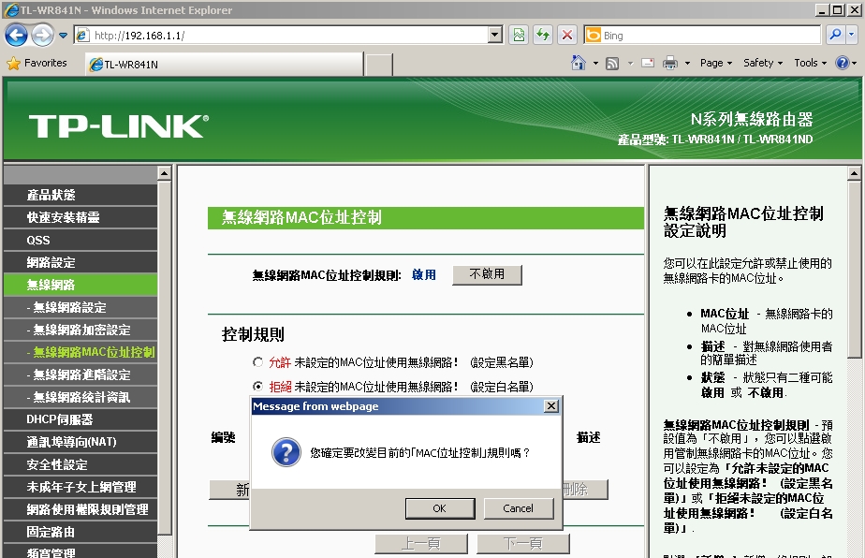Viewport: 865px width, 558px height.
Task: Expand the Home button dropdown arrow
Action: click(x=595, y=63)
